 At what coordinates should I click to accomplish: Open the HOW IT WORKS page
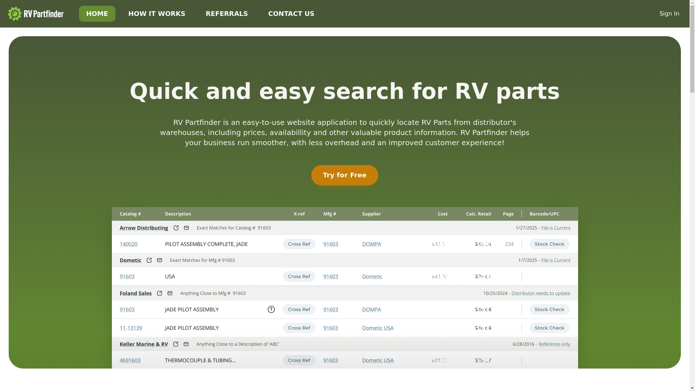click(157, 14)
